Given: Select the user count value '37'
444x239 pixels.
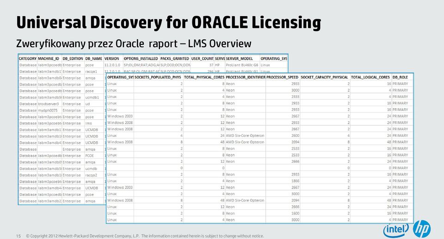Looking at the screenshot, I should 211,65.
